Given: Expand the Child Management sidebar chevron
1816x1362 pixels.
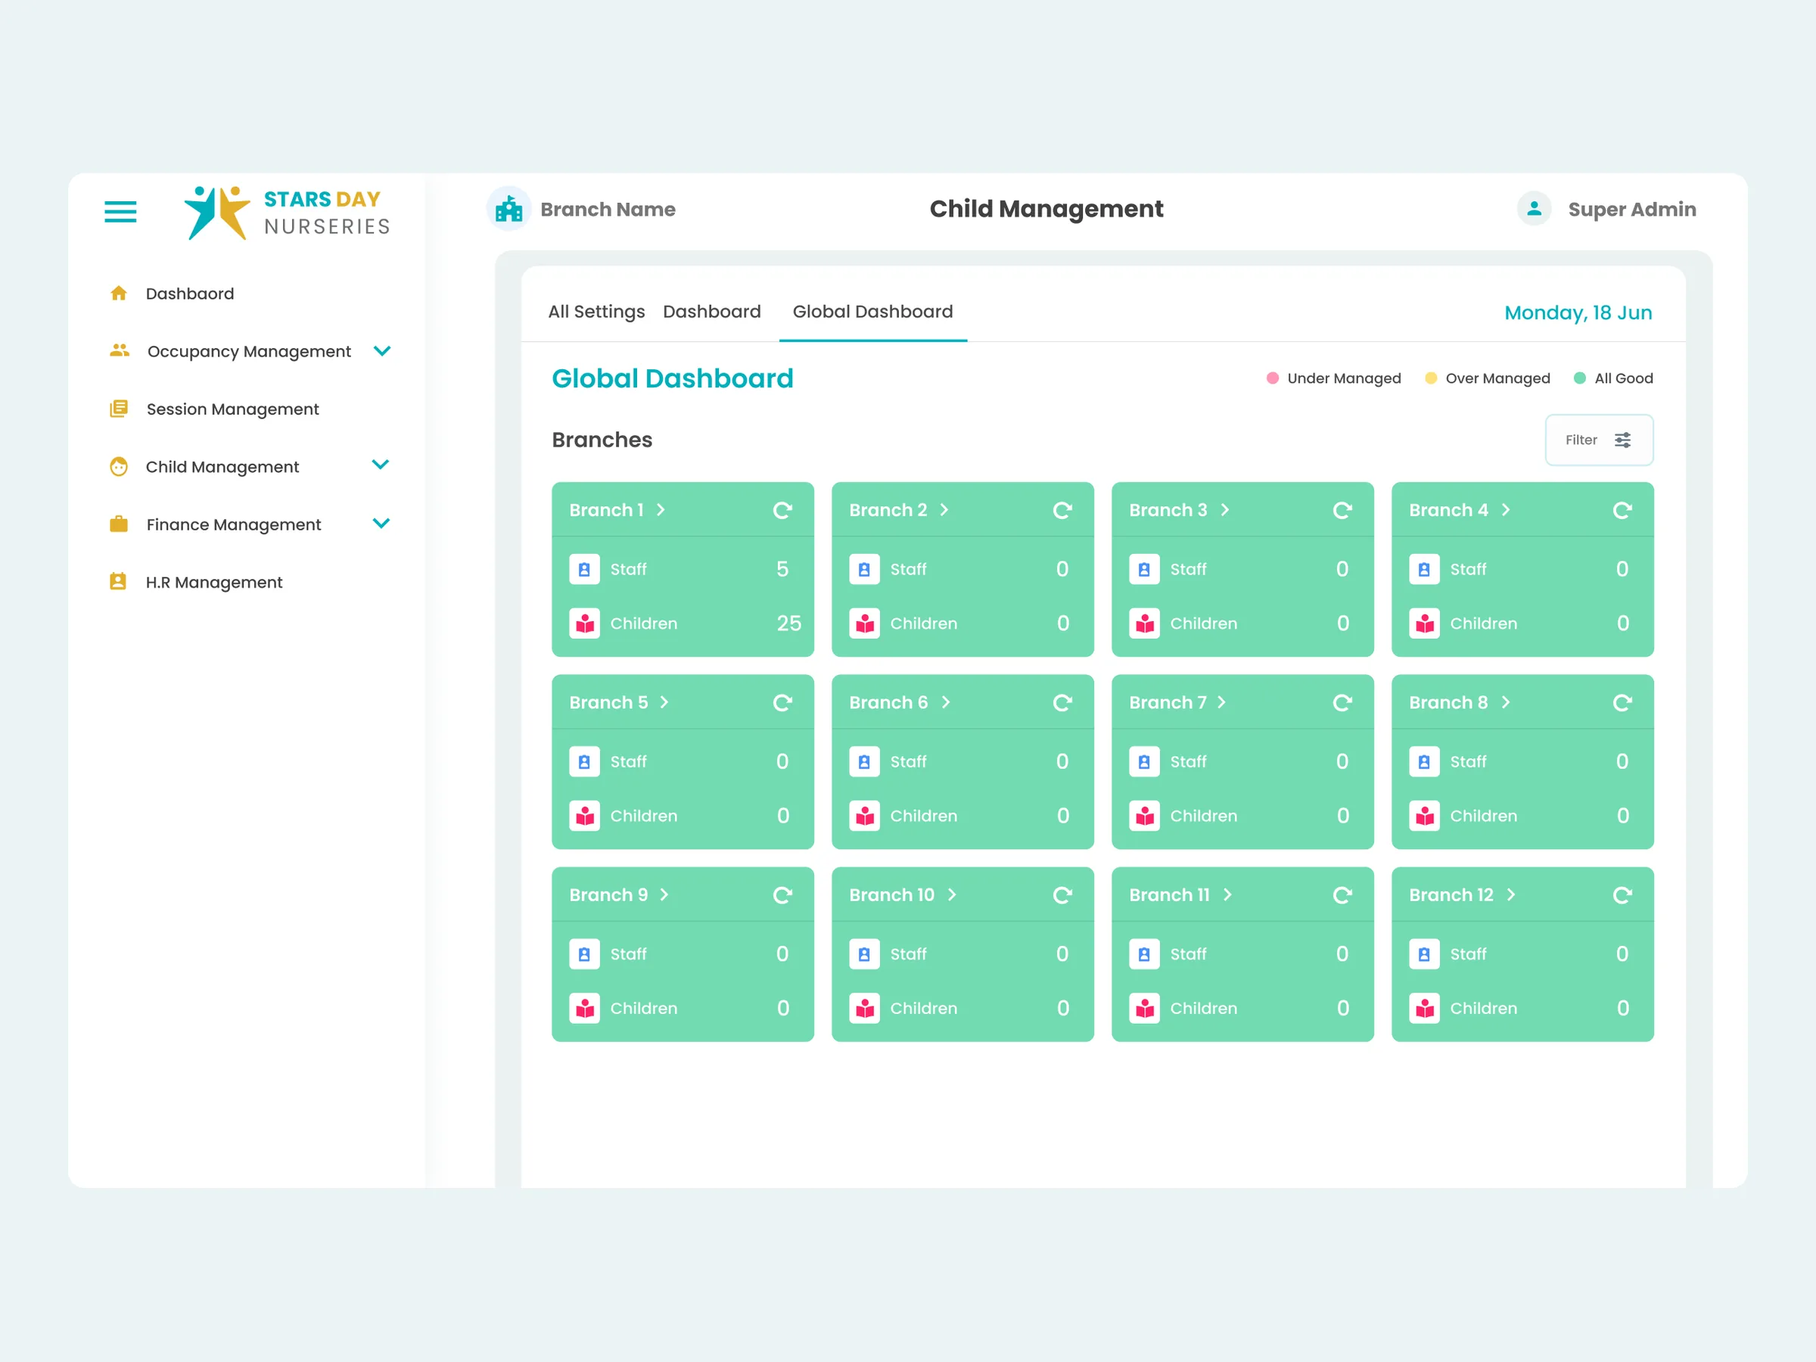Looking at the screenshot, I should pos(380,464).
